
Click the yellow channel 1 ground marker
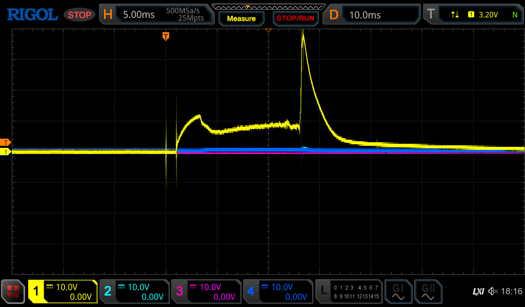pos(6,152)
